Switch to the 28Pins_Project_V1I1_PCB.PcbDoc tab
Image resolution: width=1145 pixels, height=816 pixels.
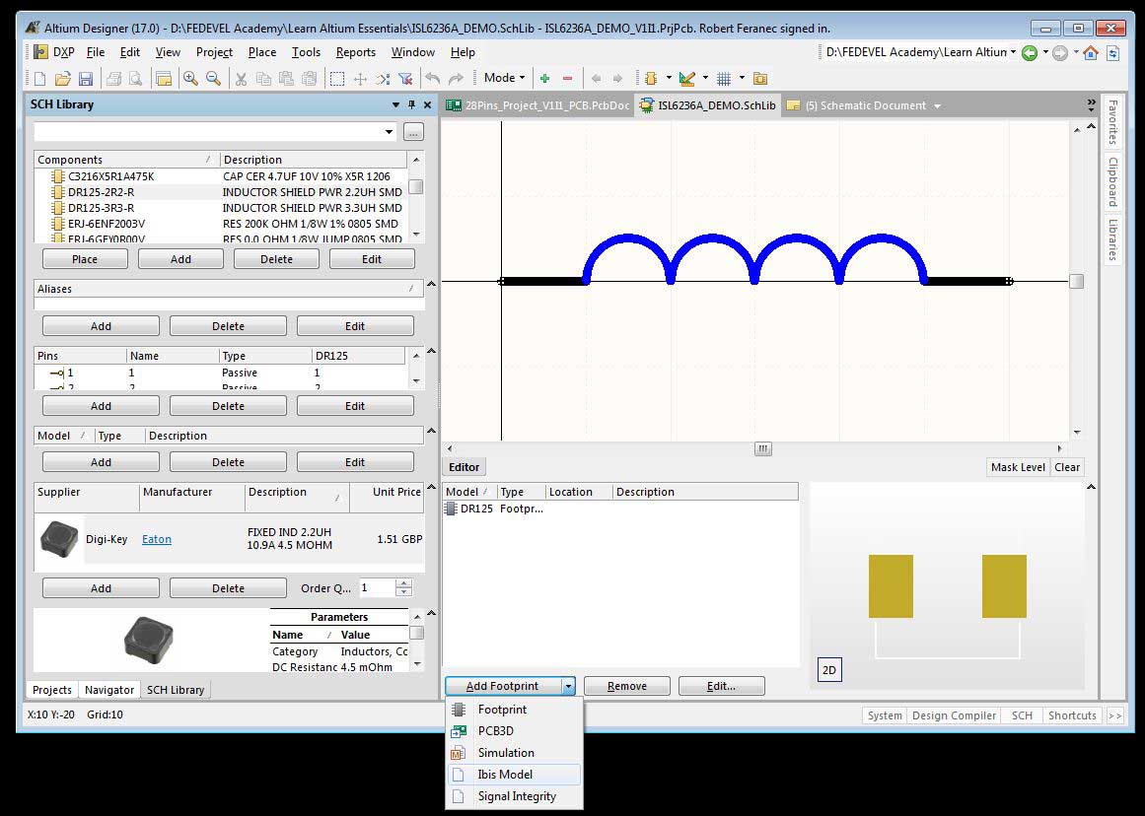click(537, 105)
